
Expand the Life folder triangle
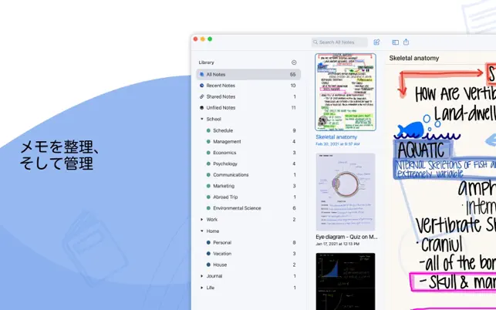click(x=202, y=288)
